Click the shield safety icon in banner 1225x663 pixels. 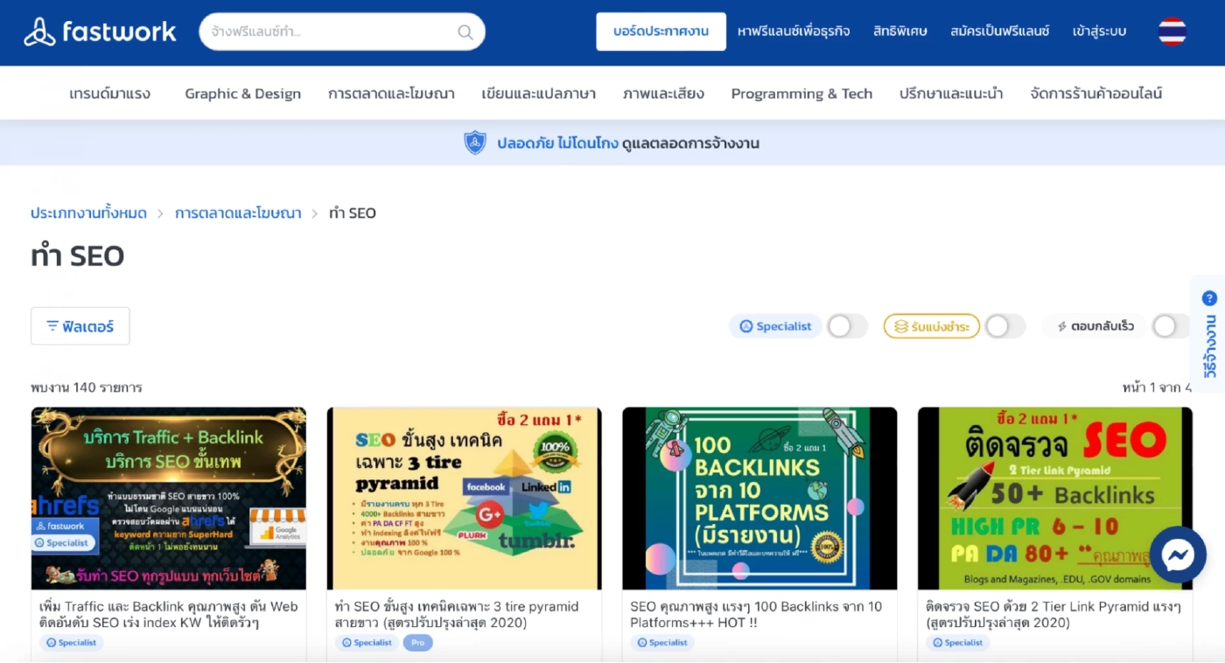click(474, 143)
